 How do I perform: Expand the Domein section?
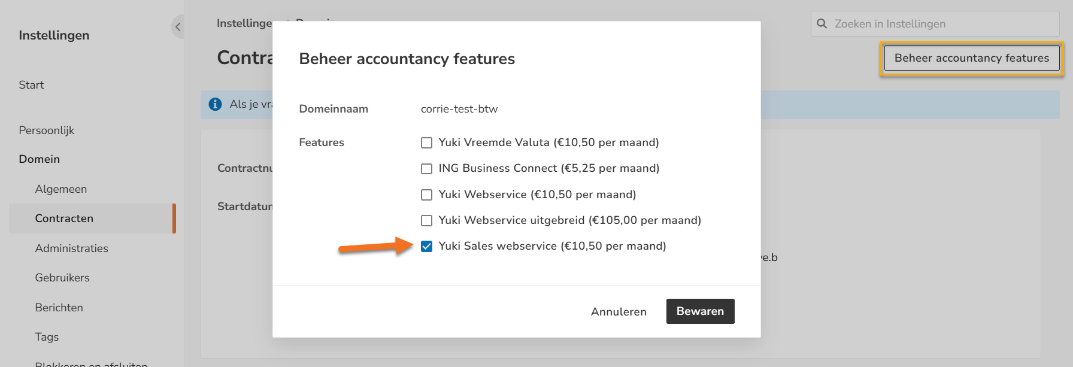(40, 159)
